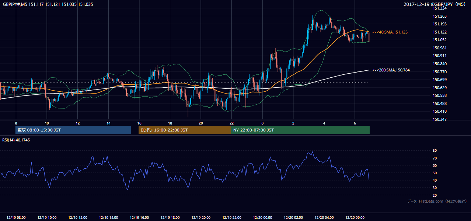Click the 12/19 22:00 date label
Screen dimensions: 471x221
[x=231, y=218]
